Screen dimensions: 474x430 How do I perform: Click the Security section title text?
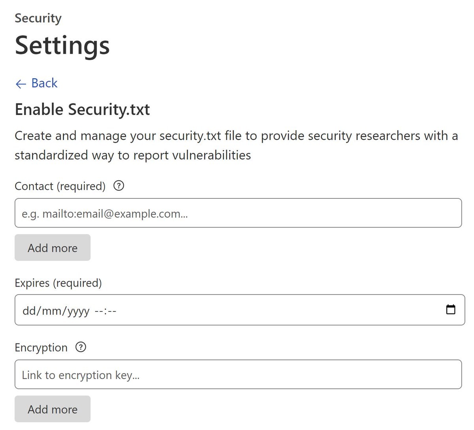point(38,18)
